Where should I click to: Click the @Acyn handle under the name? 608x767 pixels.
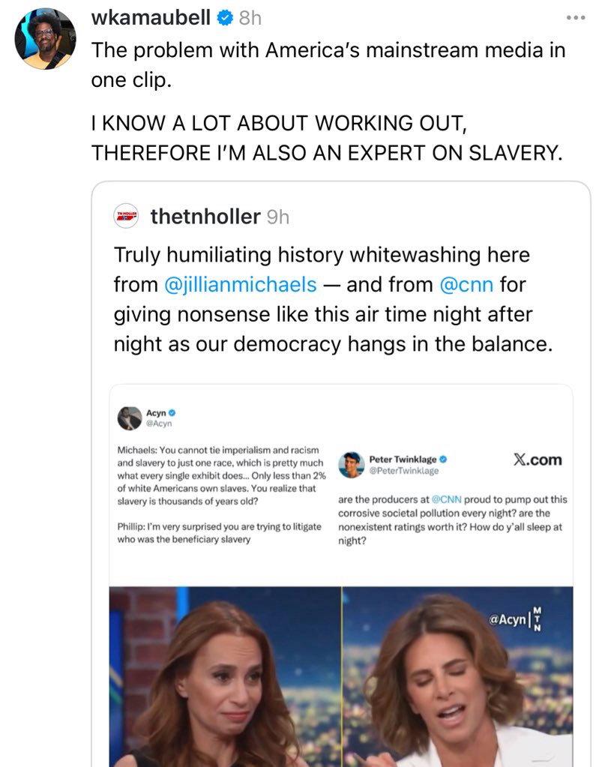coord(159,423)
